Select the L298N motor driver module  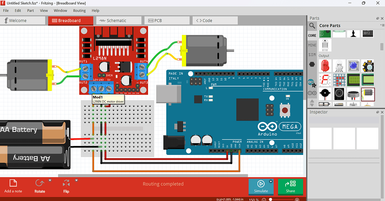coord(114,60)
